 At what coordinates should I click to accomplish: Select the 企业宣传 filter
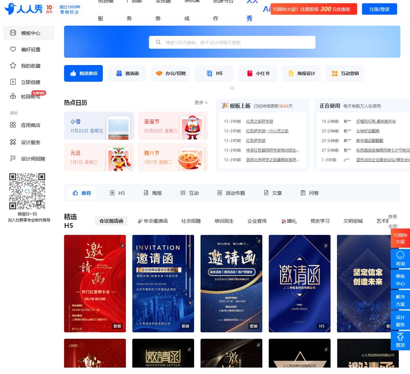pos(257,221)
